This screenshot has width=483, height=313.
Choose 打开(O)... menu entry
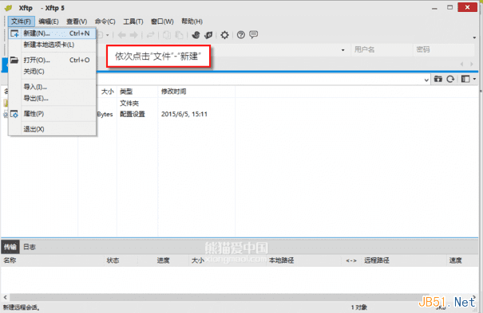coord(53,61)
